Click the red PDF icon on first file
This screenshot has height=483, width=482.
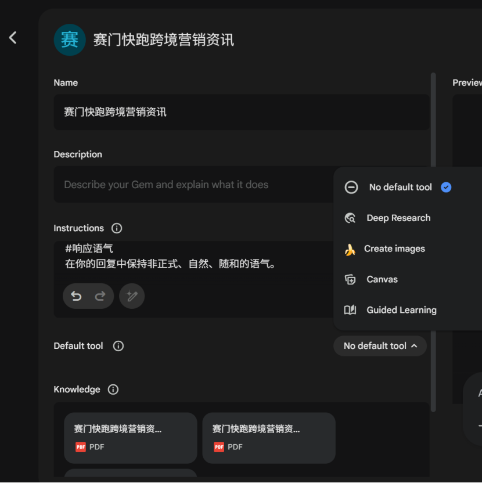pyautogui.click(x=81, y=447)
